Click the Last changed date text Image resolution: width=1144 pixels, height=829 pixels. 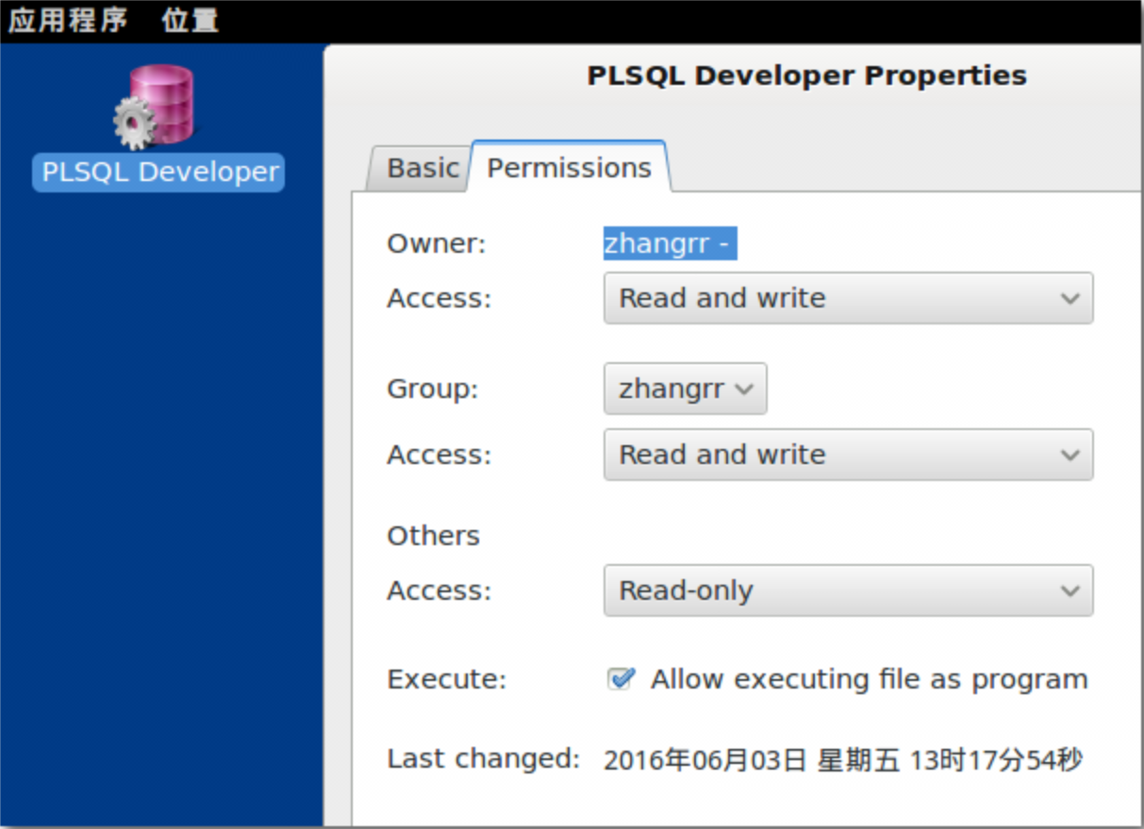(842, 760)
